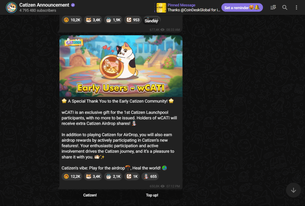Click the 677,4K view count eye icon

162,30
